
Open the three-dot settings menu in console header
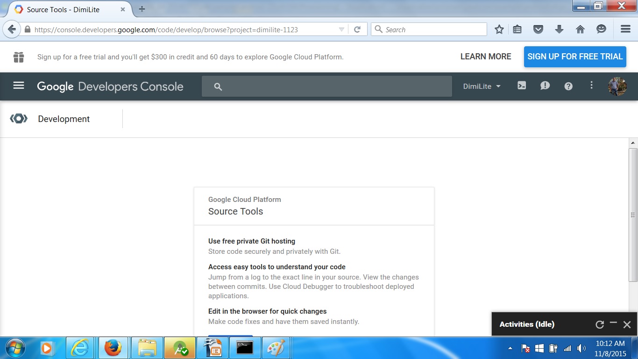click(x=591, y=85)
